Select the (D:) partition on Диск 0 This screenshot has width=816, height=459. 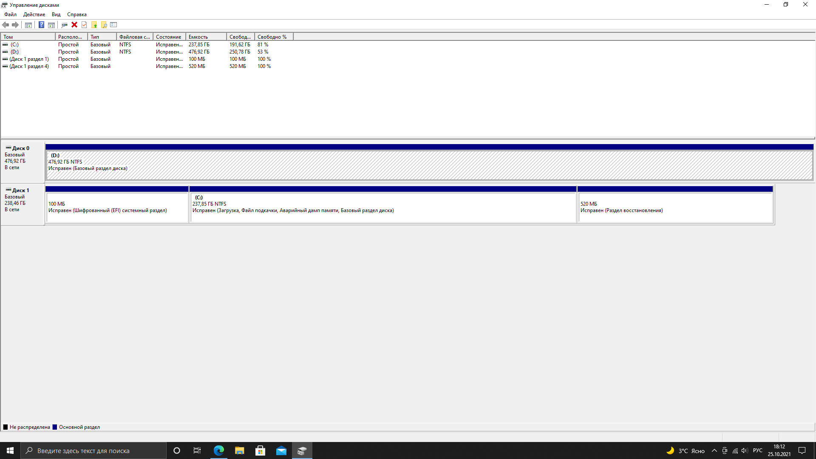pyautogui.click(x=429, y=165)
